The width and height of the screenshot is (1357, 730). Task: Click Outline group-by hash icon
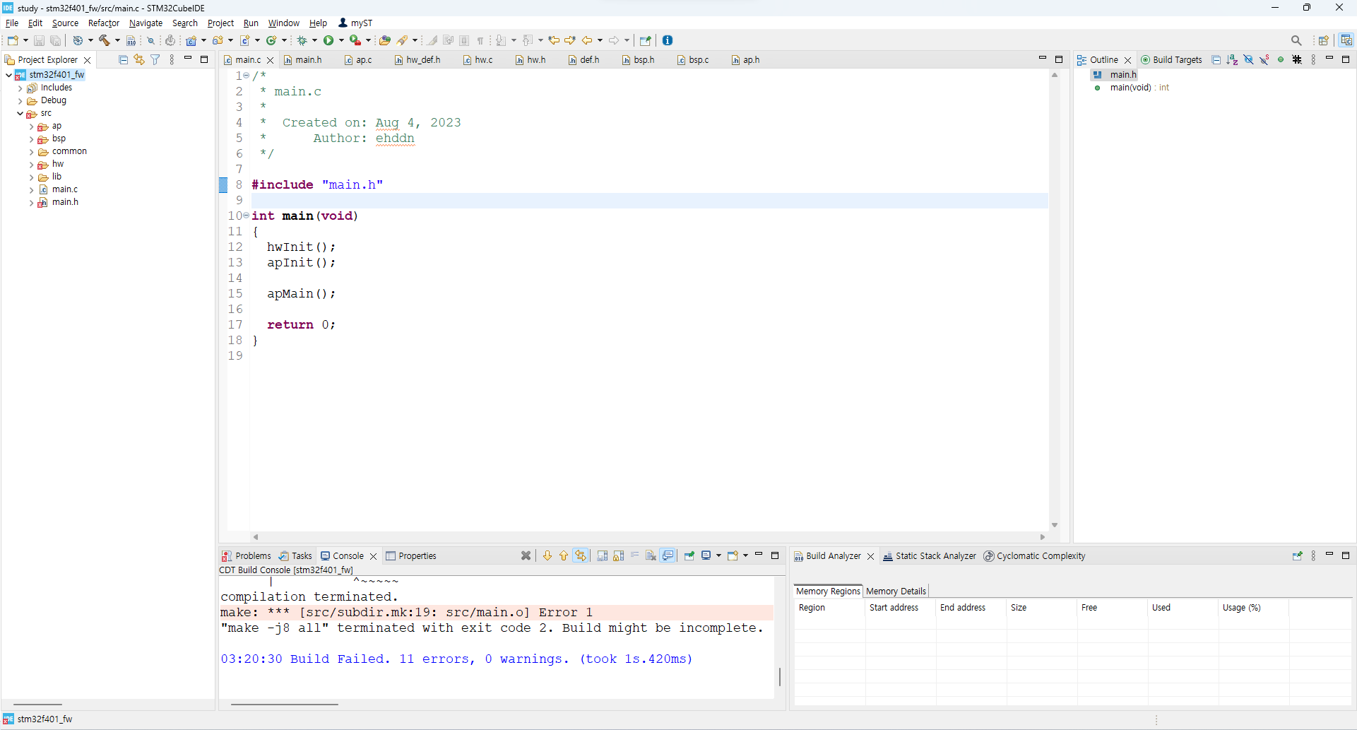point(1297,60)
